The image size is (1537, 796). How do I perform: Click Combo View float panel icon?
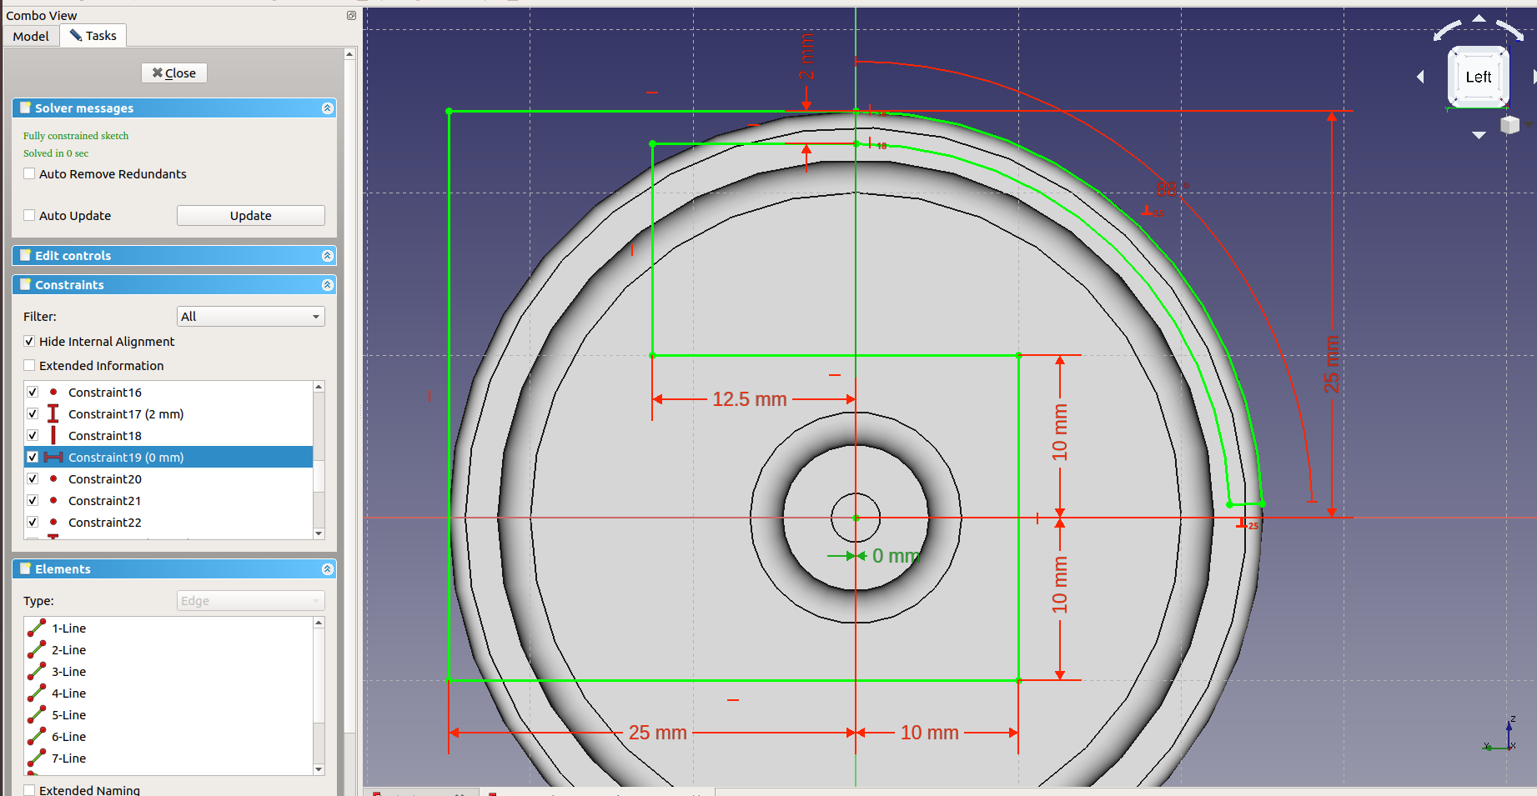click(351, 15)
